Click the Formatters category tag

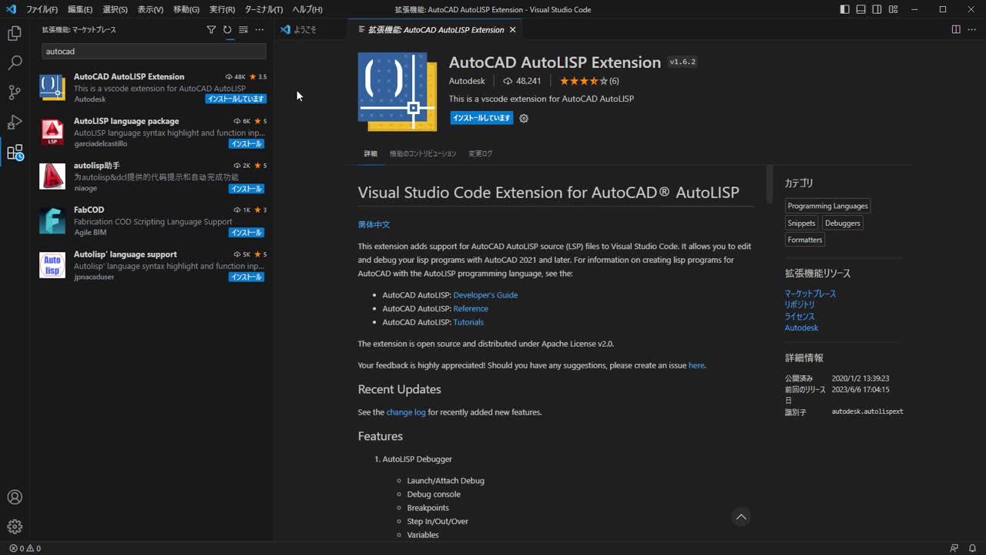805,240
